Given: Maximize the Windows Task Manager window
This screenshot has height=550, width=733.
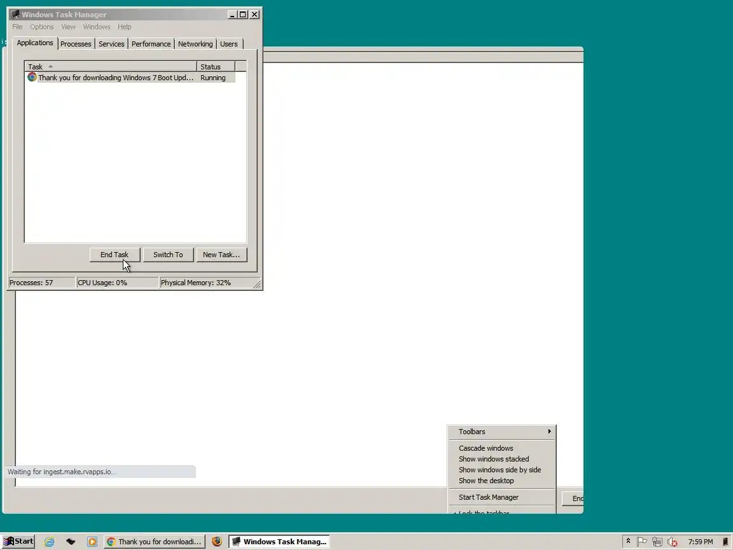Looking at the screenshot, I should (243, 15).
